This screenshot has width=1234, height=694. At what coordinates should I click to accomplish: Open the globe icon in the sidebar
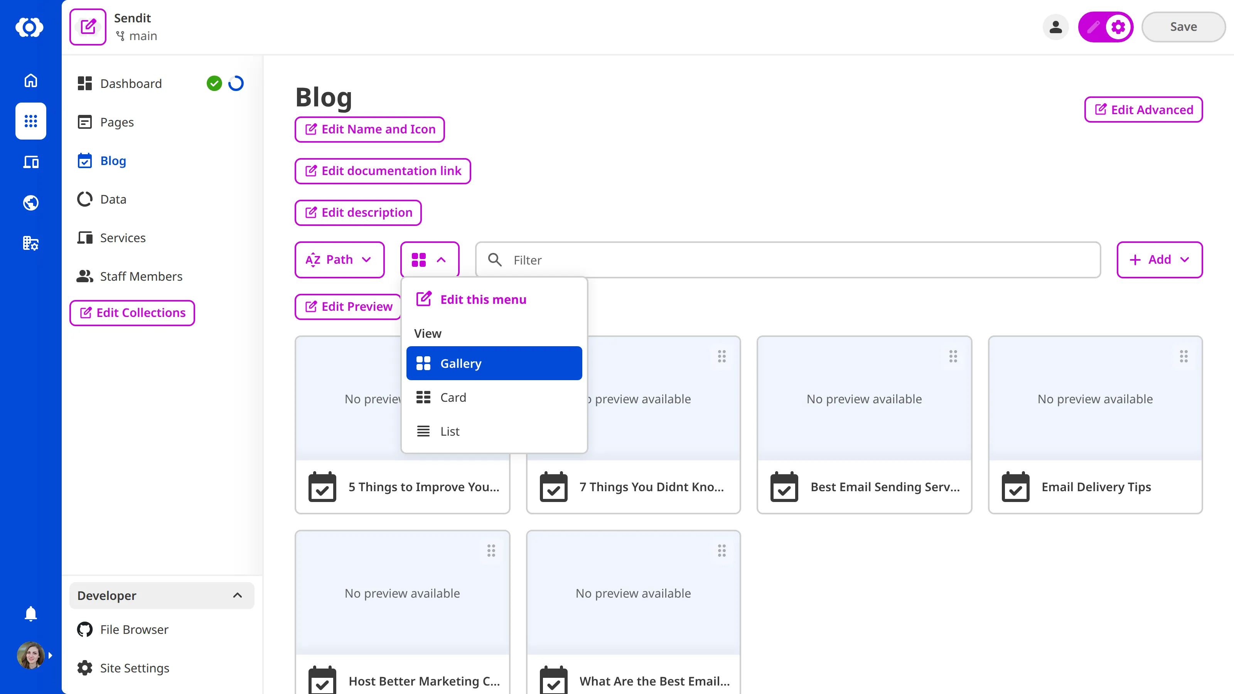tap(30, 202)
